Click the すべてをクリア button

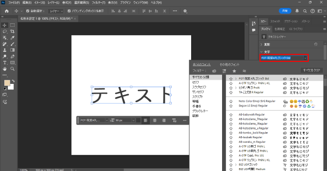click(312, 70)
